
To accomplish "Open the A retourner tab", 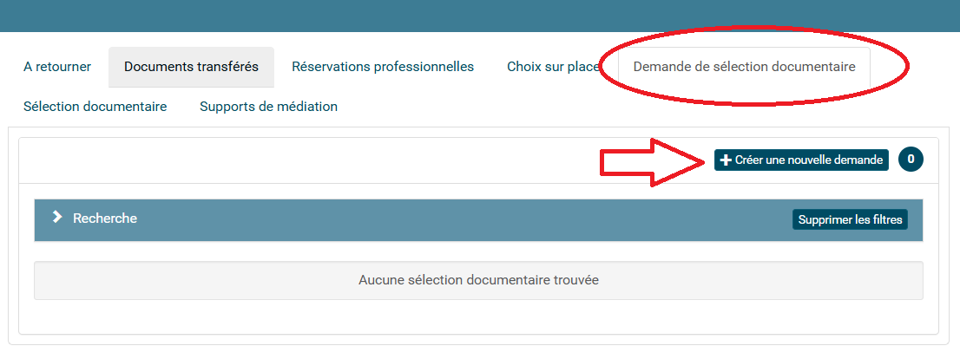I will [x=57, y=67].
